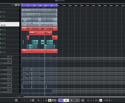
Task: Enable the punch-in button in transport
Action: point(52,100)
